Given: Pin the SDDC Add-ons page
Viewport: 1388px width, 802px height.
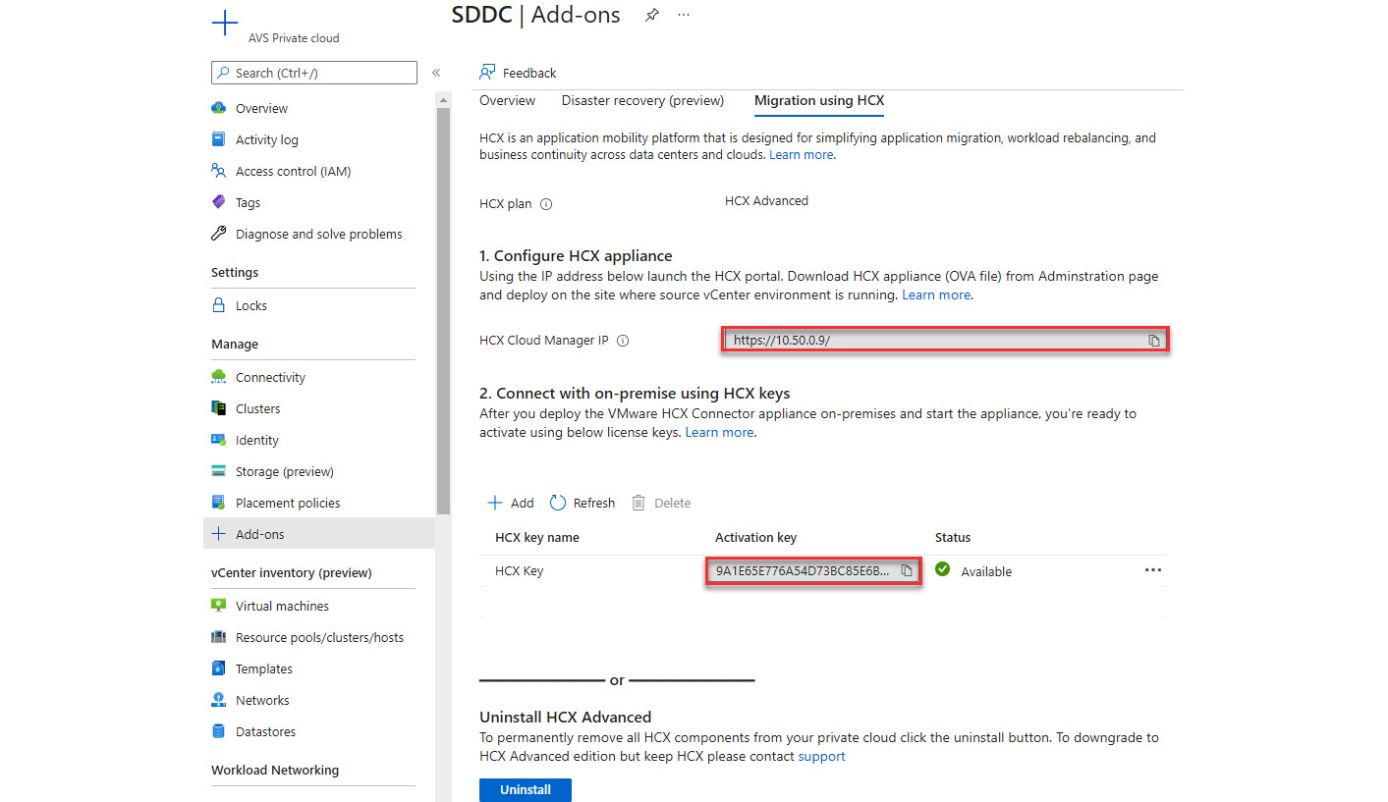Looking at the screenshot, I should 651,15.
